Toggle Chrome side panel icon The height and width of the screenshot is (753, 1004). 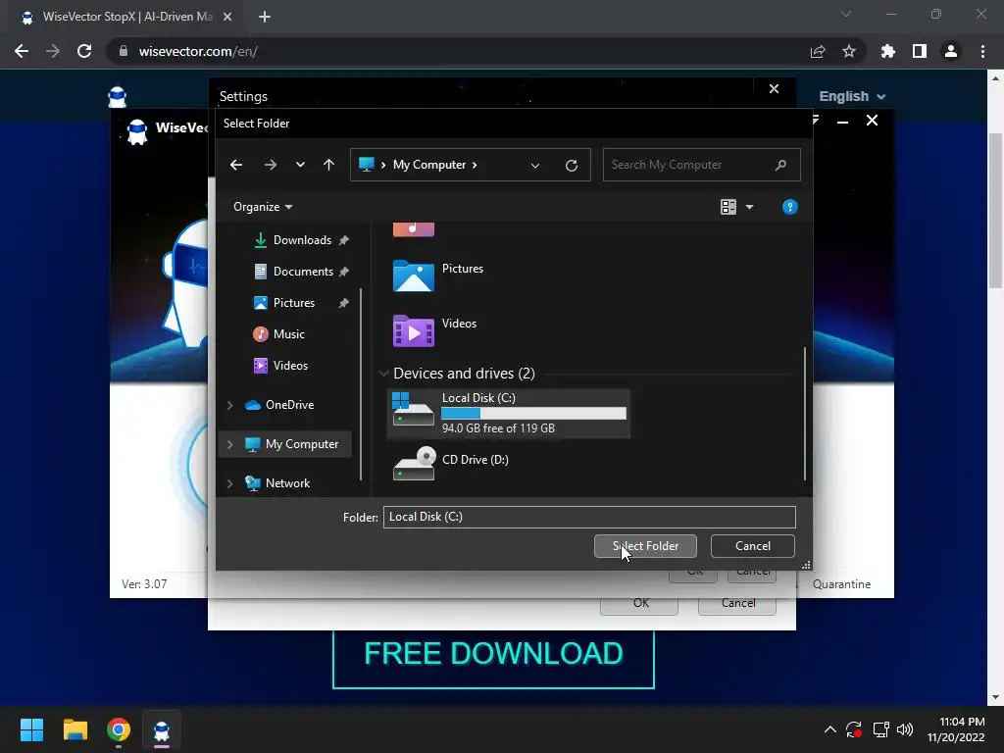click(x=919, y=51)
